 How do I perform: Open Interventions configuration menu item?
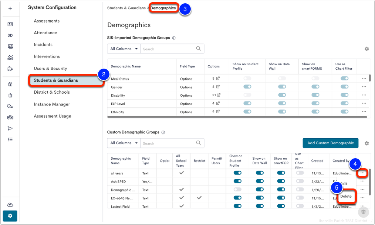[x=47, y=56]
